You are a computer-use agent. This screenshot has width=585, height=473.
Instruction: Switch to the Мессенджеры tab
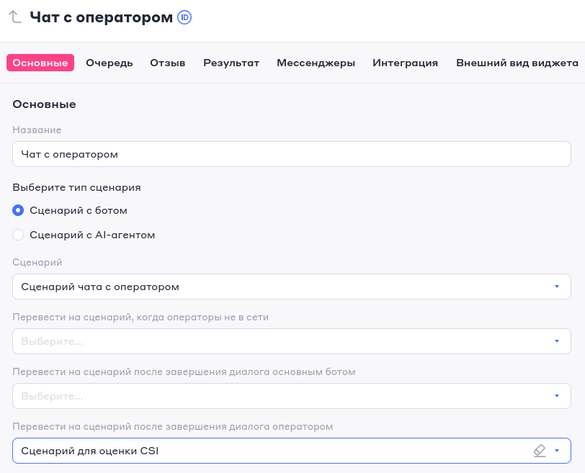tap(316, 63)
